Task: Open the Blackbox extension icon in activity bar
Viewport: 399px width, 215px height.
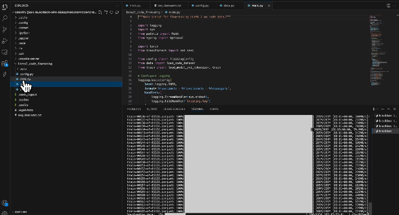Action: (x=4, y=75)
